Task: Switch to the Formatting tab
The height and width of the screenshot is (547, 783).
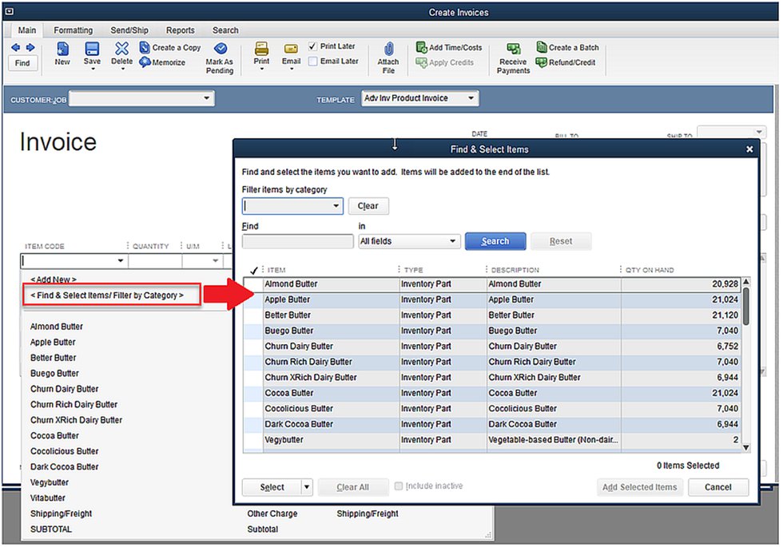Action: 73,30
